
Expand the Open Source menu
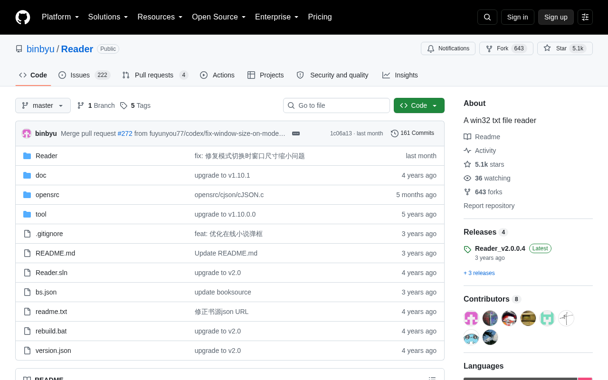tap(219, 17)
